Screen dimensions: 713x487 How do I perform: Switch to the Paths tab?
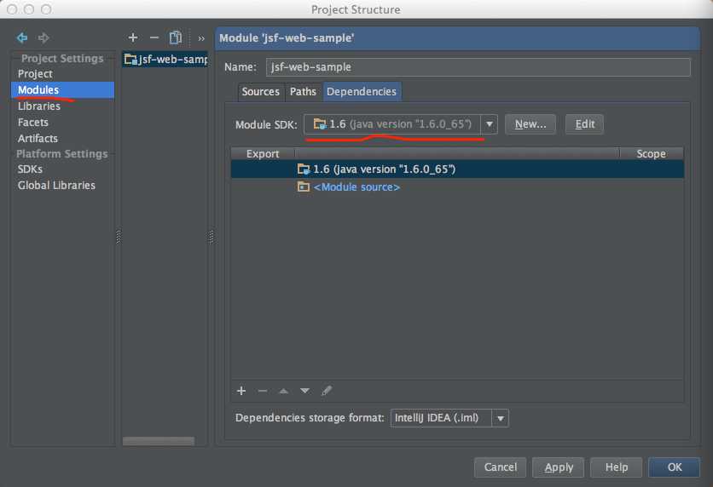coord(303,92)
